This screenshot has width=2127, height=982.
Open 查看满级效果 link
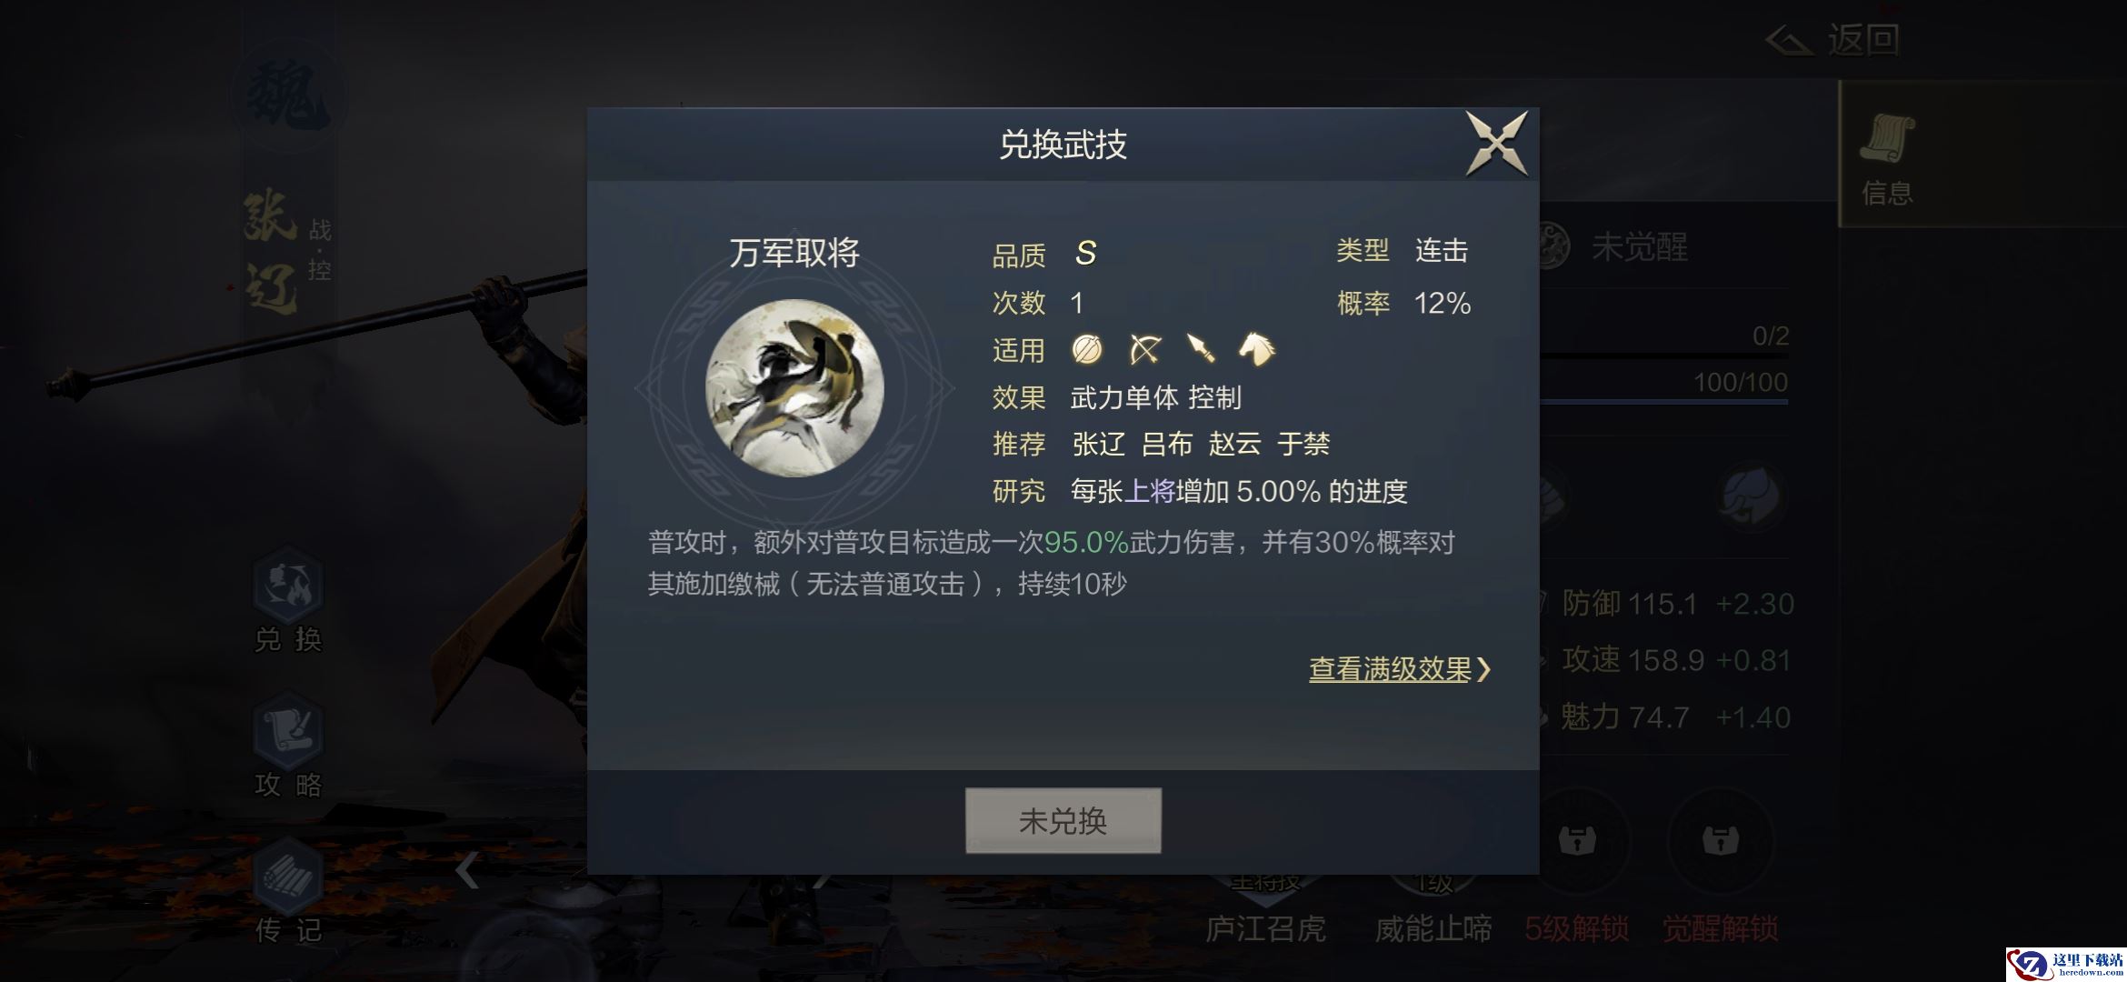(x=1400, y=670)
